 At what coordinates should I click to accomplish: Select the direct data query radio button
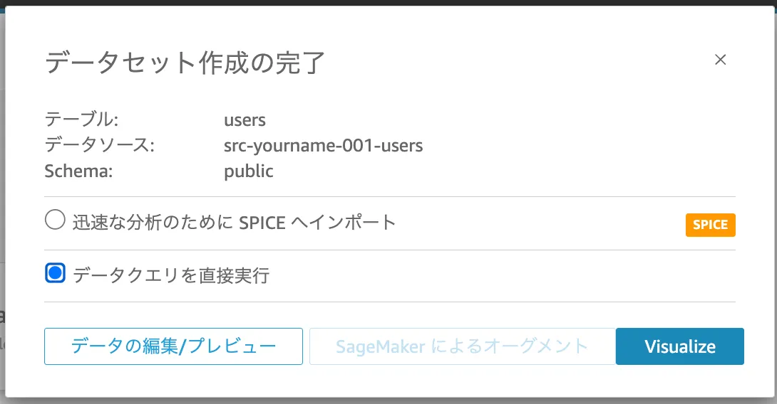coord(55,273)
